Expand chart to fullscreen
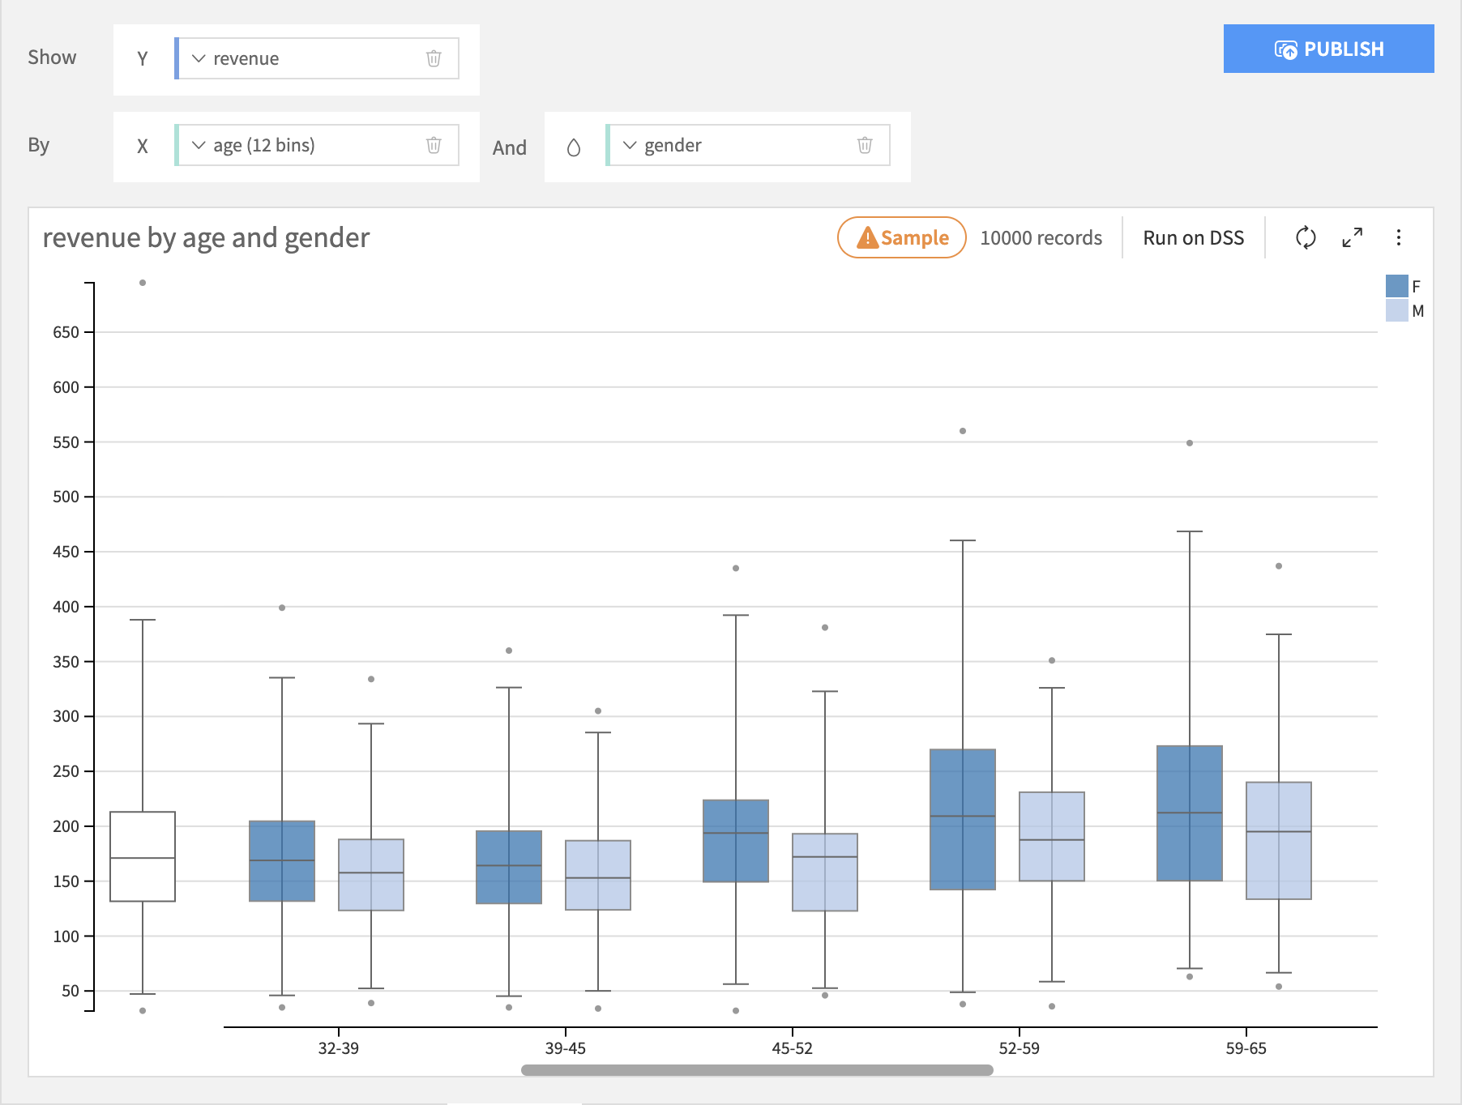Screen dimensions: 1462x1105 coord(1352,237)
